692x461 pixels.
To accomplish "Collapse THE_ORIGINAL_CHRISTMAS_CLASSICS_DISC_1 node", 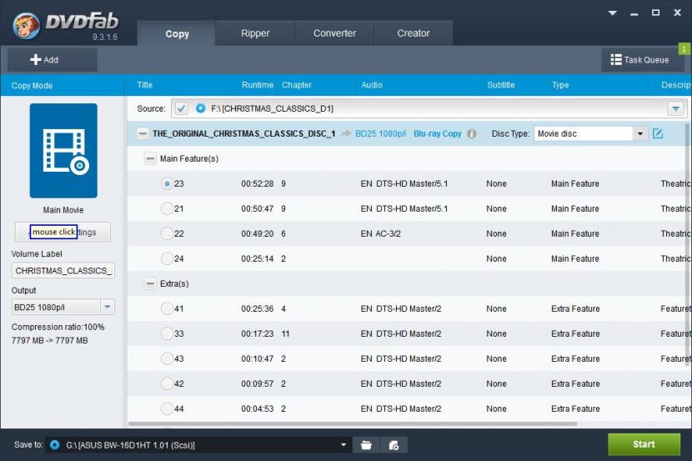I will pos(143,133).
